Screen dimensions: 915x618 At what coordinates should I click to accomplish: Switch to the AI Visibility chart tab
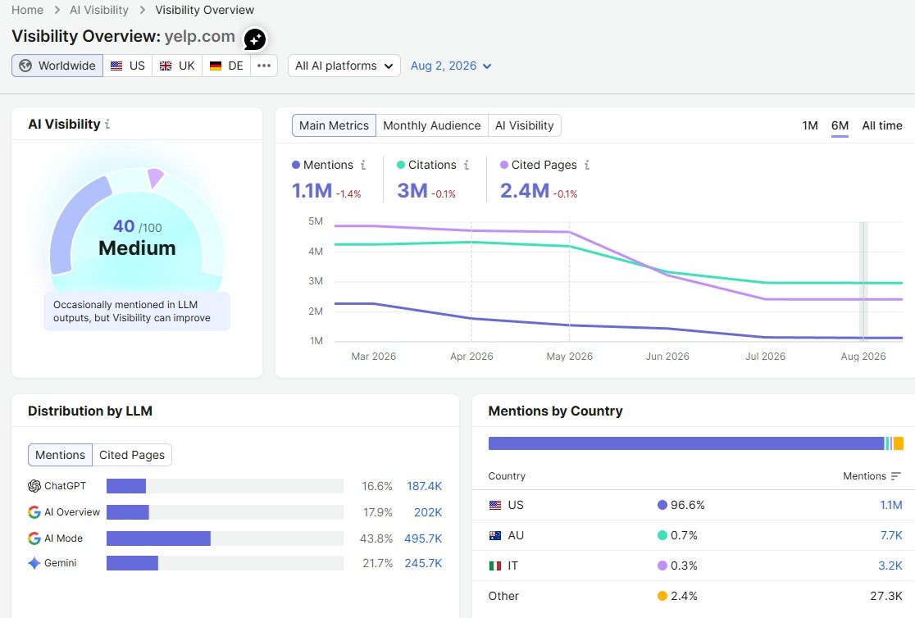[x=525, y=125]
